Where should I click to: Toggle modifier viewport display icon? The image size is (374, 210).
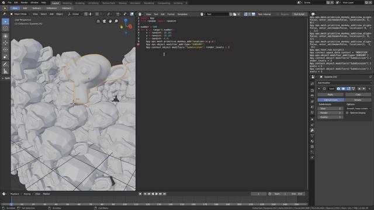(x=344, y=89)
